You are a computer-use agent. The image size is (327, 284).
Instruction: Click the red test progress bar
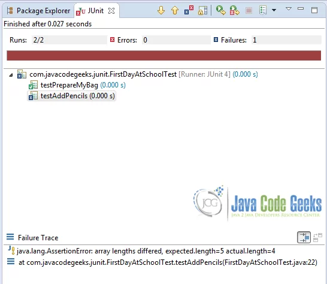[163, 56]
